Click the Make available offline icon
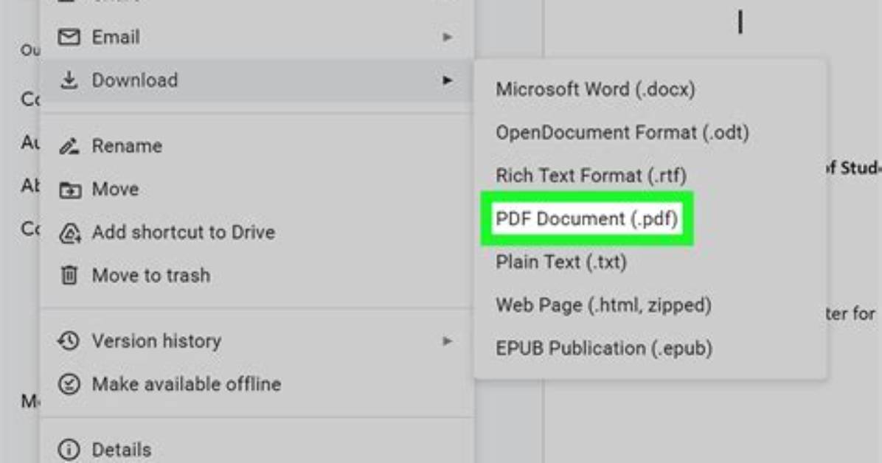 [69, 384]
